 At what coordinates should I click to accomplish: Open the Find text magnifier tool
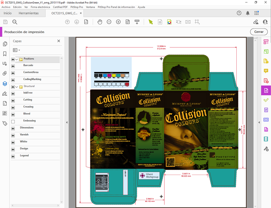pos(15,22)
